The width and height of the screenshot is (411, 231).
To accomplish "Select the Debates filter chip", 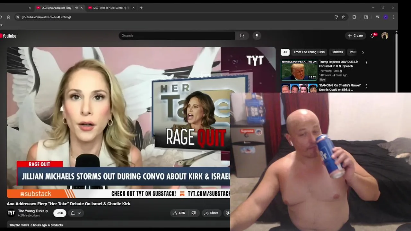I will click(337, 52).
